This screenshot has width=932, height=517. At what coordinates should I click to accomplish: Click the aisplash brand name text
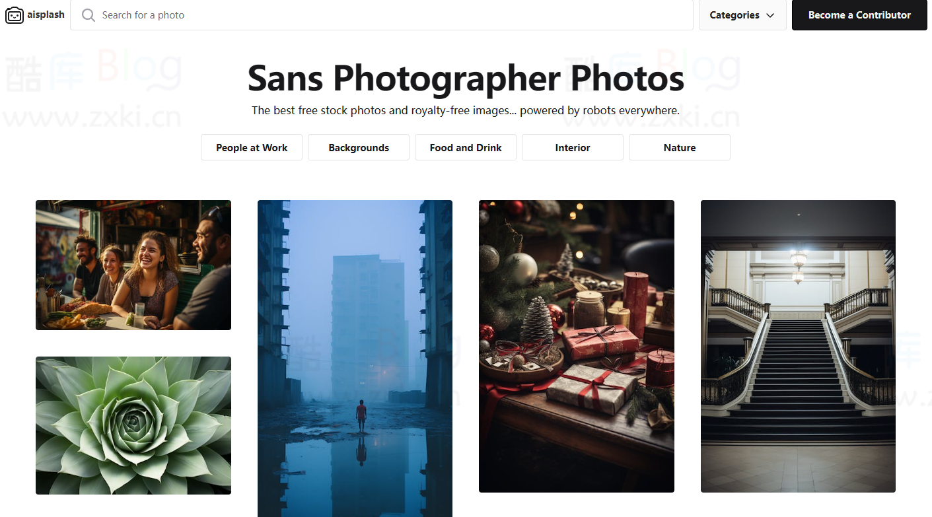pos(46,15)
